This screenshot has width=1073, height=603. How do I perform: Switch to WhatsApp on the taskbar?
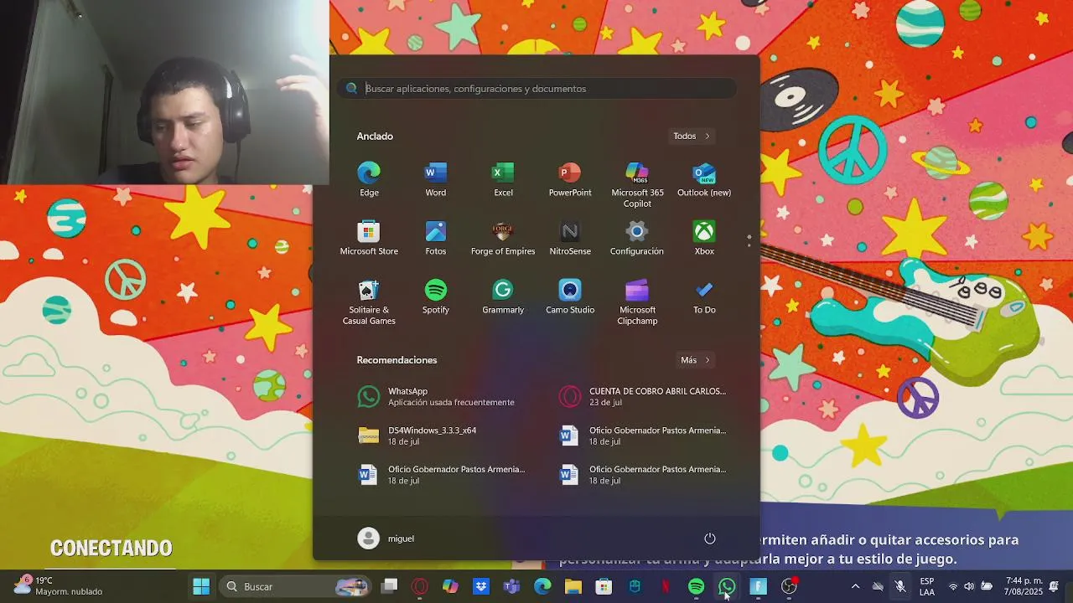coord(727,586)
